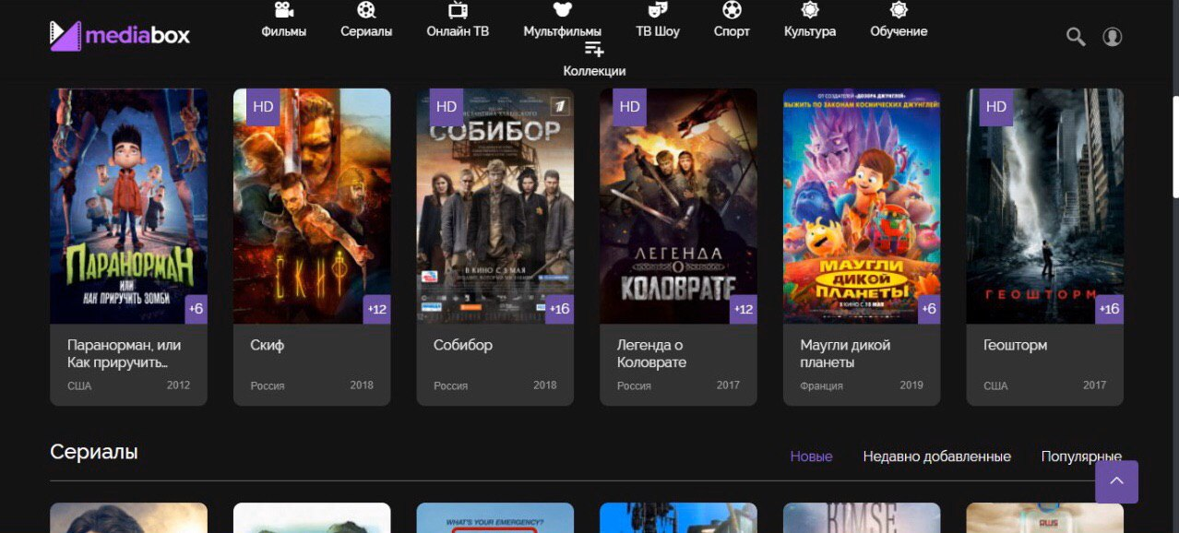Open Маугли дикой планеты poster
The width and height of the screenshot is (1179, 533).
pos(862,206)
